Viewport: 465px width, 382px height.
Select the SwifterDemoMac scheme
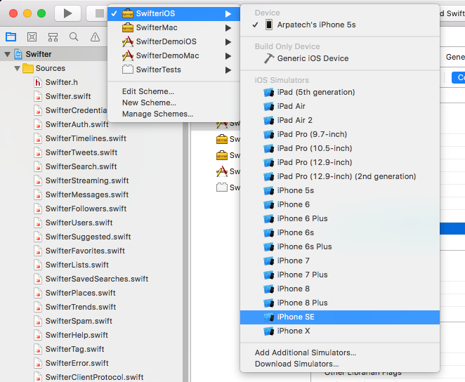tap(173, 55)
